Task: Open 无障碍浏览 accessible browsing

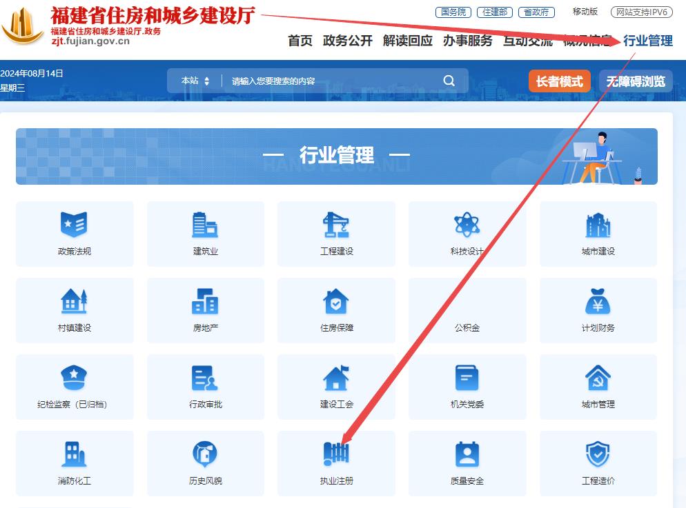Action: [634, 81]
